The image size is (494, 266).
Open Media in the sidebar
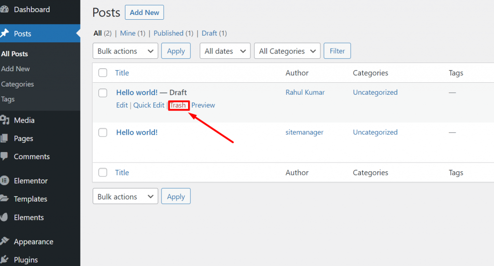[24, 120]
